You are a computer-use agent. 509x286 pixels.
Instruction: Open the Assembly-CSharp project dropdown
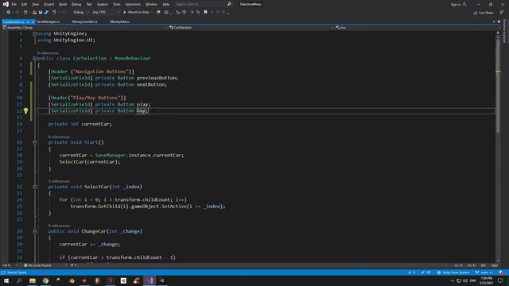[x=84, y=28]
